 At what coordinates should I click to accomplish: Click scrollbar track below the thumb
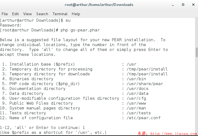click(x=197, y=95)
